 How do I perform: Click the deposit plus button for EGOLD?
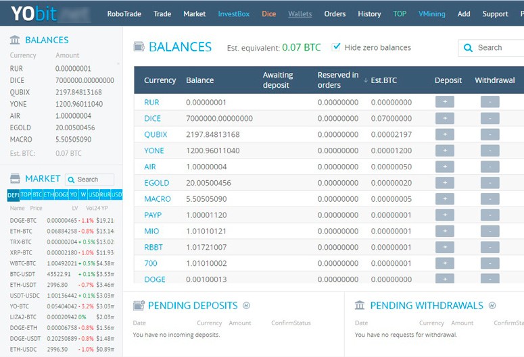tap(445, 182)
